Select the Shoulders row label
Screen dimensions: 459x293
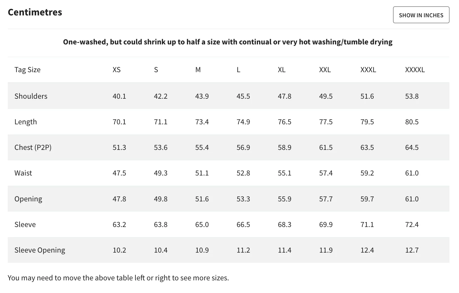coord(31,96)
